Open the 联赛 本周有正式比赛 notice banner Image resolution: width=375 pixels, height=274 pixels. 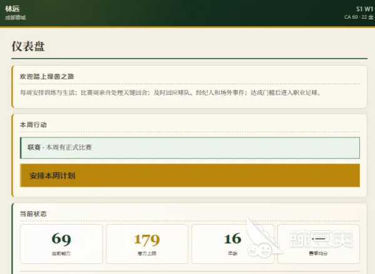click(190, 148)
